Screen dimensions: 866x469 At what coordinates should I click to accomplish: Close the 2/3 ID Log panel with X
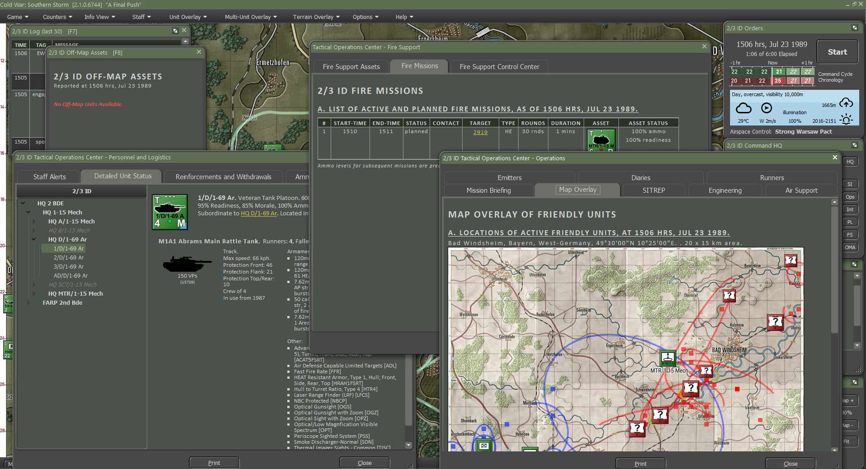[x=184, y=31]
